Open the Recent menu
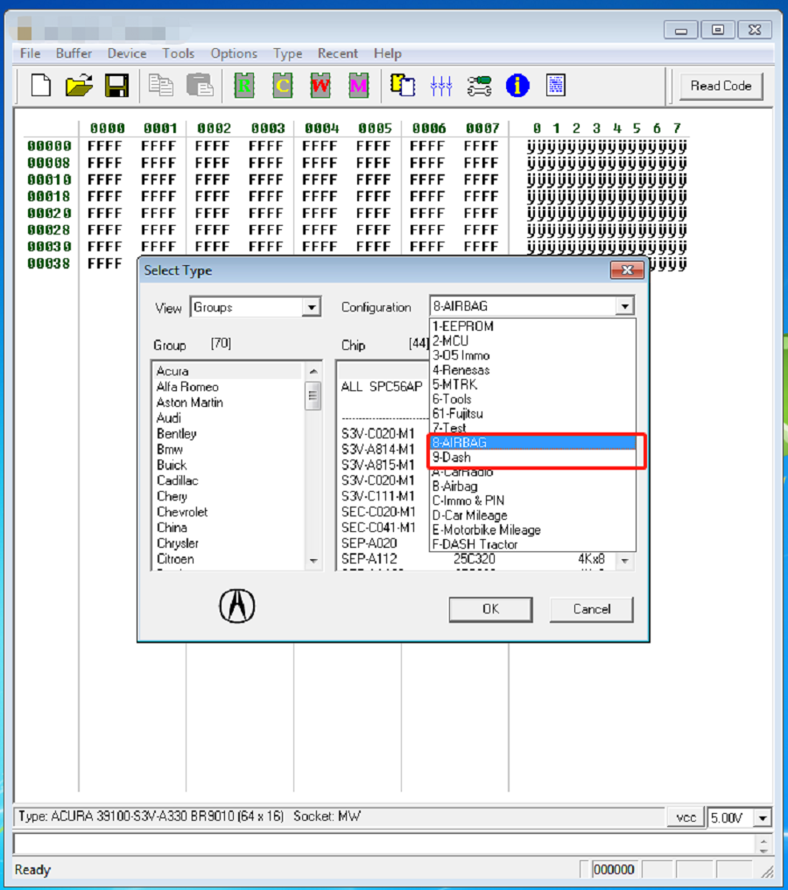This screenshot has width=788, height=890. point(338,53)
